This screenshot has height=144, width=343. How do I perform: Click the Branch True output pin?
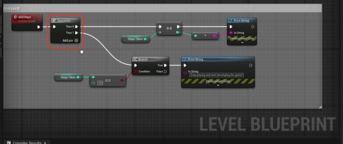pos(165,65)
